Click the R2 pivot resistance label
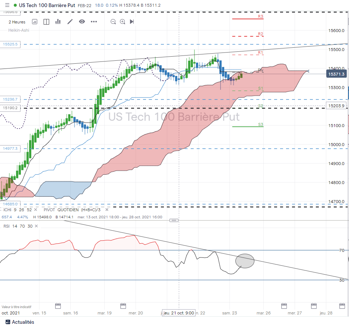The image size is (349, 326). coord(260,34)
